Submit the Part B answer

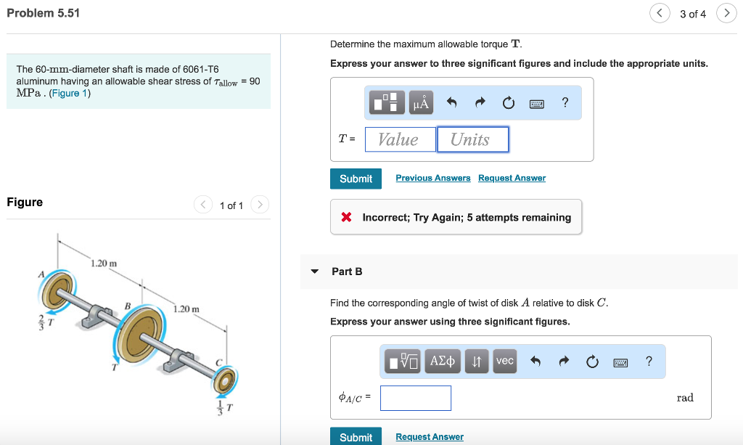click(x=356, y=436)
